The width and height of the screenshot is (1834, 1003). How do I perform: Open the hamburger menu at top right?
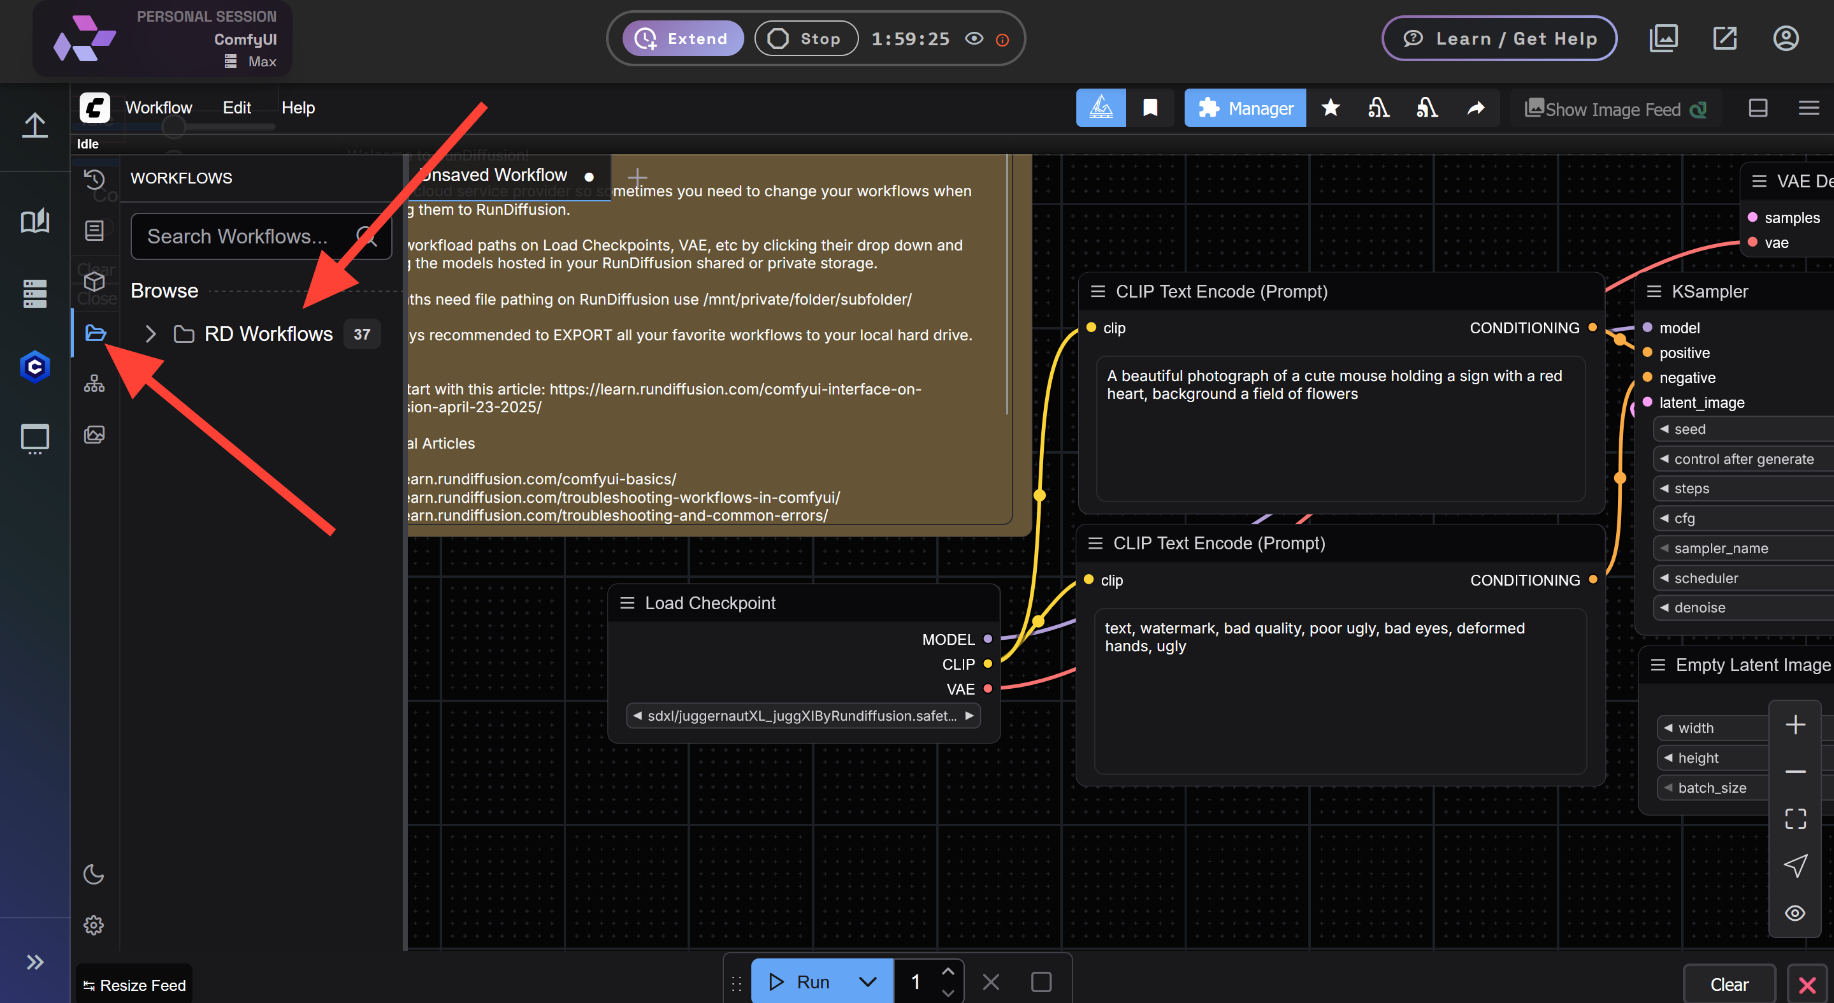click(1809, 108)
